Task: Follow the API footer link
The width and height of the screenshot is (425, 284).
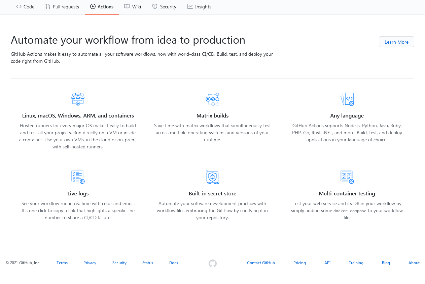Action: coord(327,263)
